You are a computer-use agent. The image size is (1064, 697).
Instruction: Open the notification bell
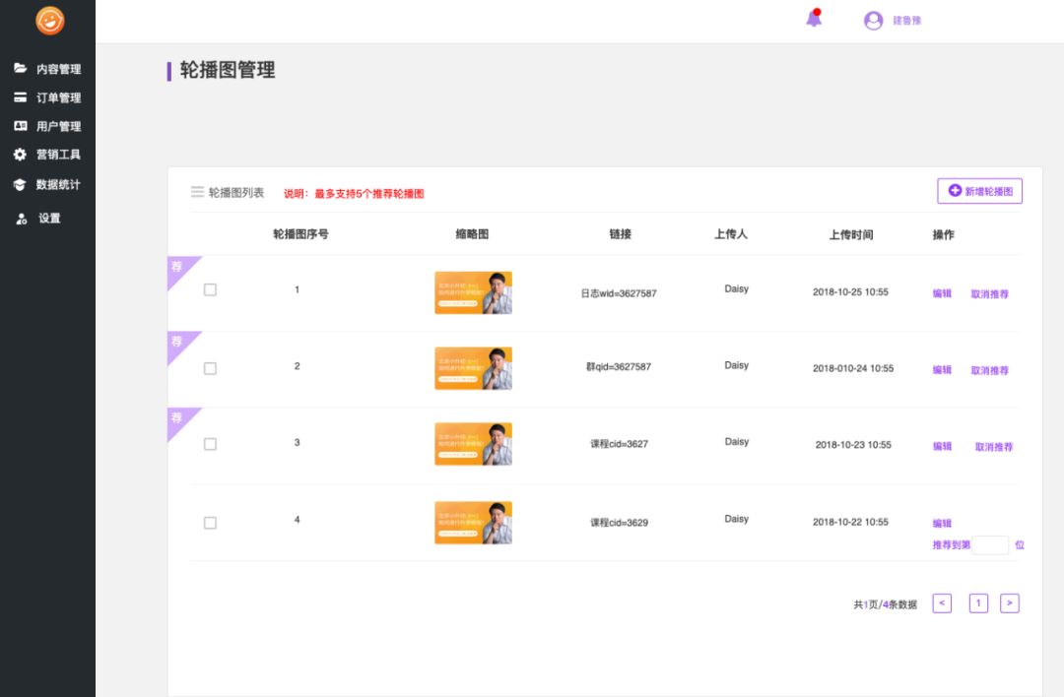(x=814, y=19)
